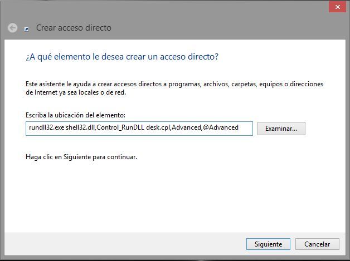The width and height of the screenshot is (350, 261).
Task: Click the 'Escriba la ubicación del elemento:' label
Action: (x=75, y=115)
